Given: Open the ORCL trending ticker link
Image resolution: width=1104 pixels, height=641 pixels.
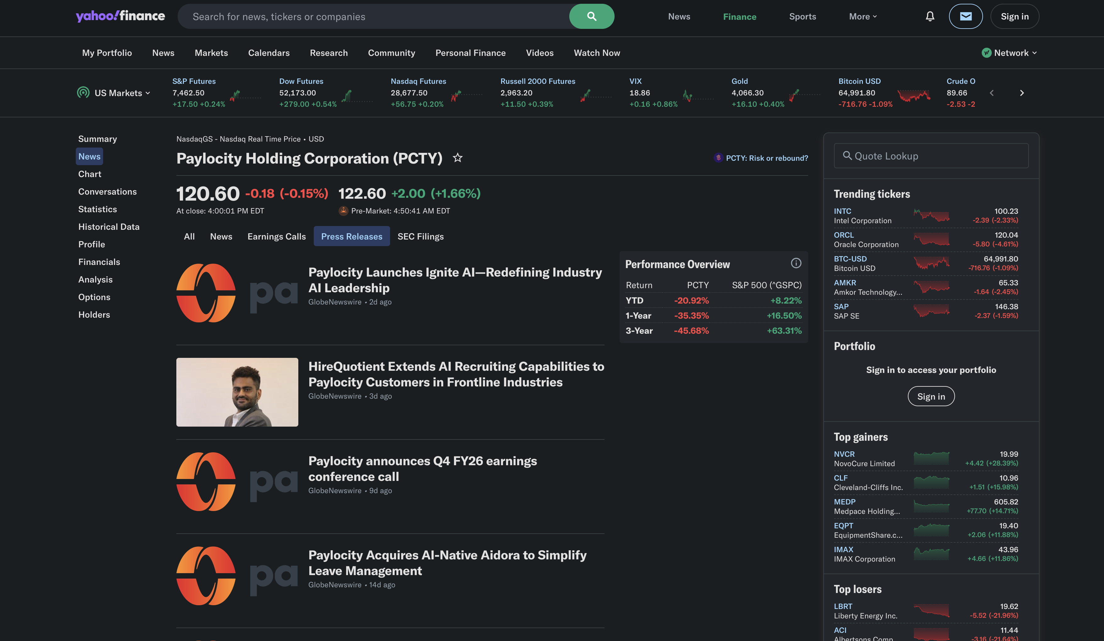Looking at the screenshot, I should tap(844, 234).
